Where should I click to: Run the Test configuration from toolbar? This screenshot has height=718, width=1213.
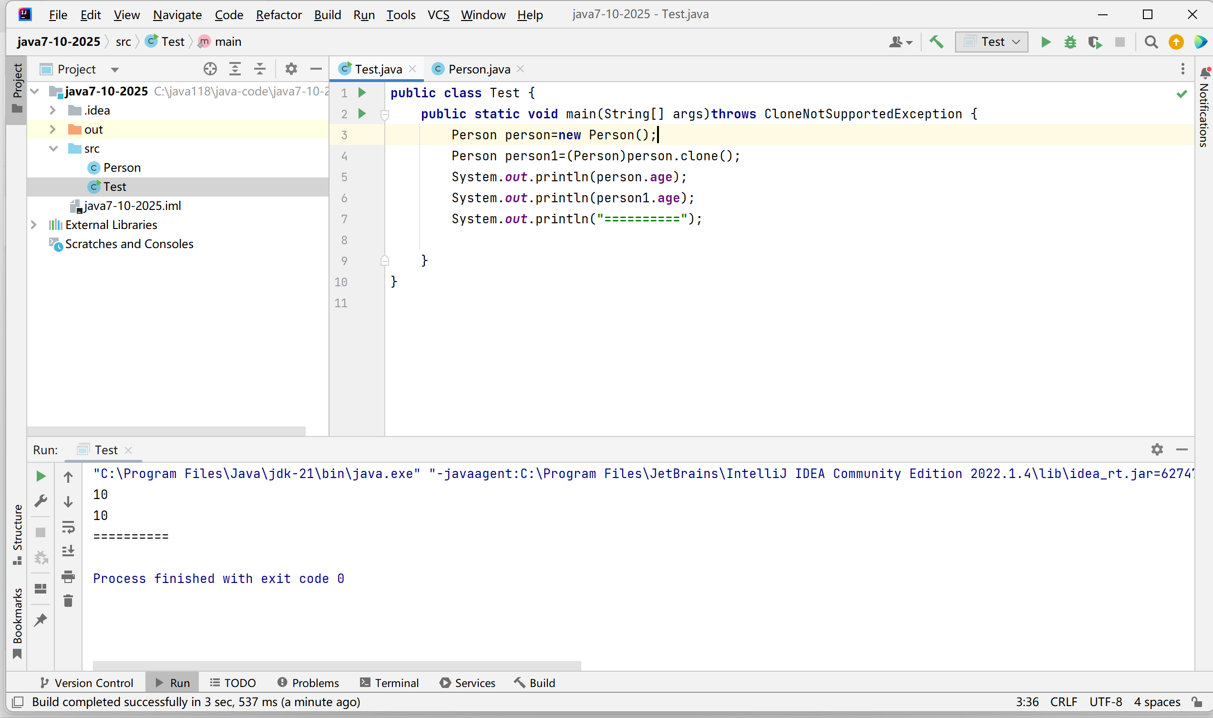point(1045,42)
